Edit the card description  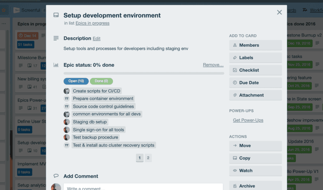click(96, 39)
